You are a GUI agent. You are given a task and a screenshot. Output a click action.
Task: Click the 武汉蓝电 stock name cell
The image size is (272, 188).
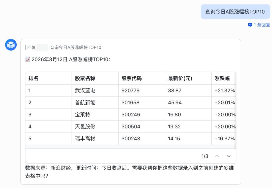85,90
